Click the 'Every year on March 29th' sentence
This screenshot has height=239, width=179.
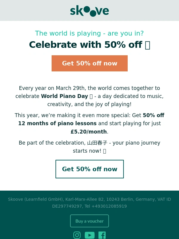tap(89, 88)
